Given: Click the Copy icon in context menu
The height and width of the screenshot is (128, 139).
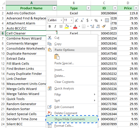Looking at the screenshot, I should (x=50, y=44).
